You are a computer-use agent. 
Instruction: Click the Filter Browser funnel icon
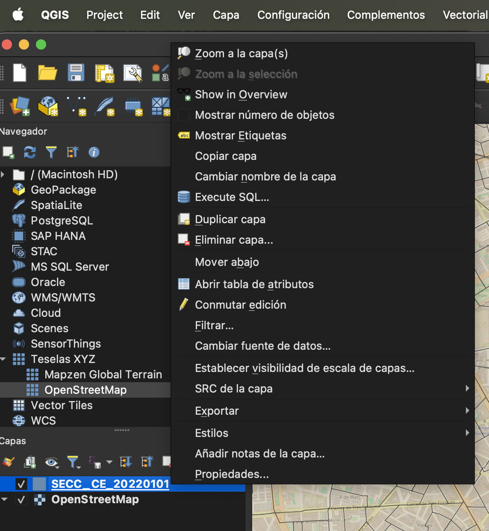click(x=51, y=152)
